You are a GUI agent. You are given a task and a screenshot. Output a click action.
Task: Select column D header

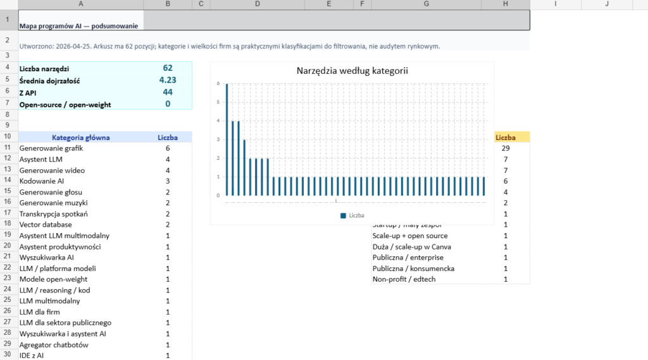point(257,4)
